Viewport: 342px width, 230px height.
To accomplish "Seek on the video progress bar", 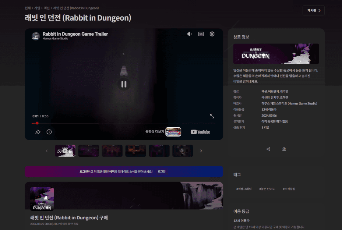I will coord(124,123).
